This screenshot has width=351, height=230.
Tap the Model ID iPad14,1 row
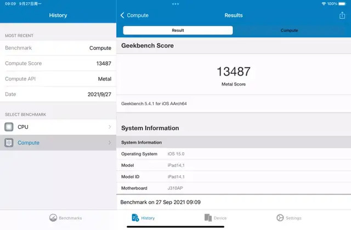(234, 176)
